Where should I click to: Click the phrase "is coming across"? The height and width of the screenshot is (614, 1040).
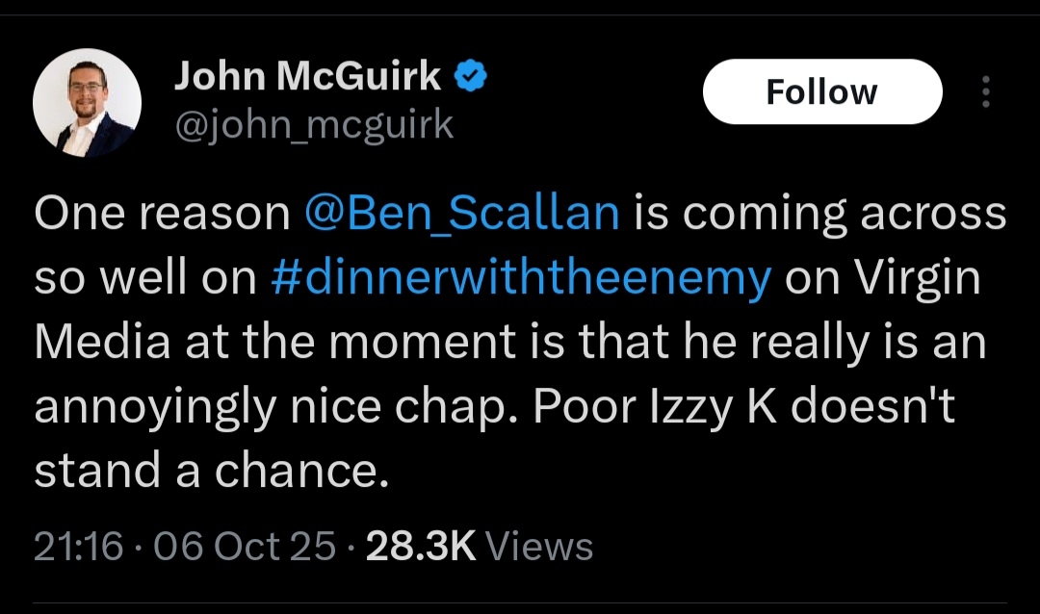(819, 214)
